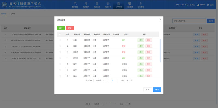Approve the 松花江 row with 通过
Image resolution: width=218 pixels, height=108 pixels.
pyautogui.click(x=141, y=52)
